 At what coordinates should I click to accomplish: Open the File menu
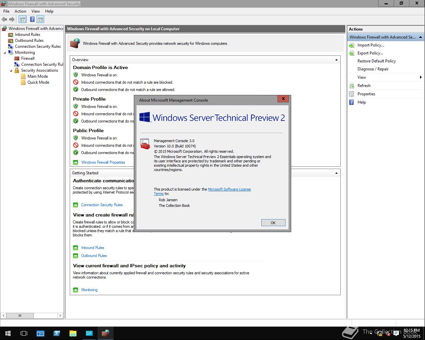pyautogui.click(x=6, y=11)
